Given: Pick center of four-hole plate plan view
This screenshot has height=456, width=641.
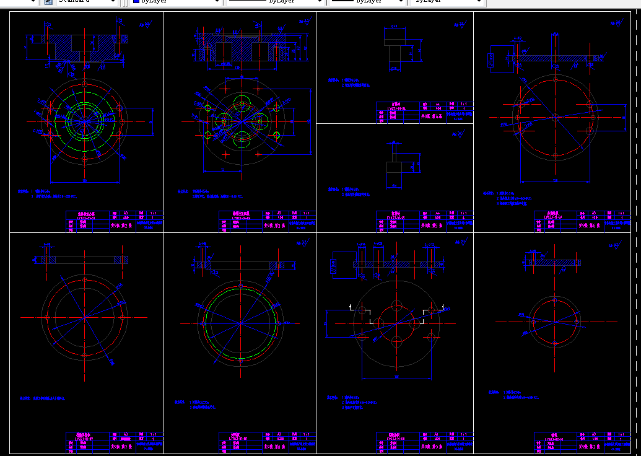Looking at the screenshot, I should coord(396,323).
